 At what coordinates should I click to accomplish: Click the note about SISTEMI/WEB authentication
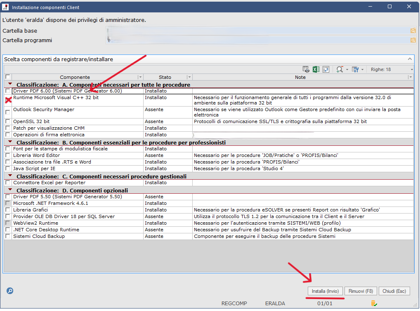point(267,223)
